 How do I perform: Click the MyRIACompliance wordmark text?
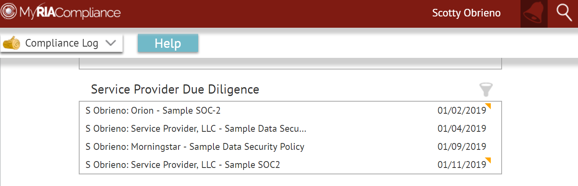(70, 12)
